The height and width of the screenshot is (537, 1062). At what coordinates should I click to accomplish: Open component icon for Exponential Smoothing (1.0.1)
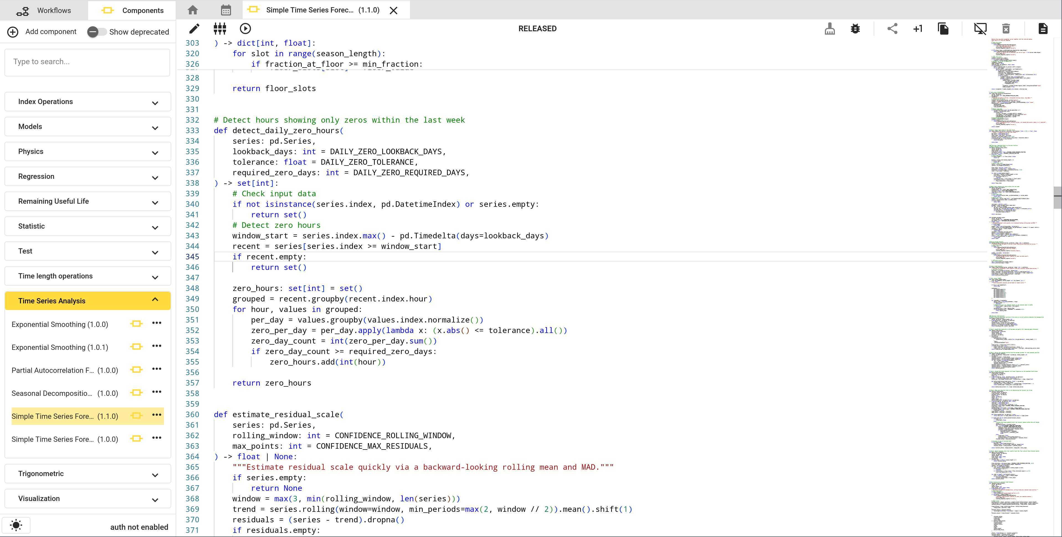coord(137,347)
